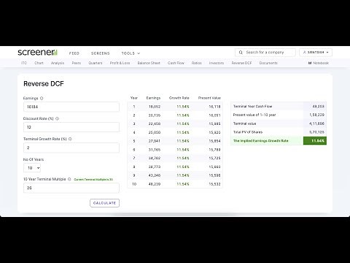Image resolution: width=350 pixels, height=263 pixels.
Task: Open the Screens menu
Action: pos(101,53)
